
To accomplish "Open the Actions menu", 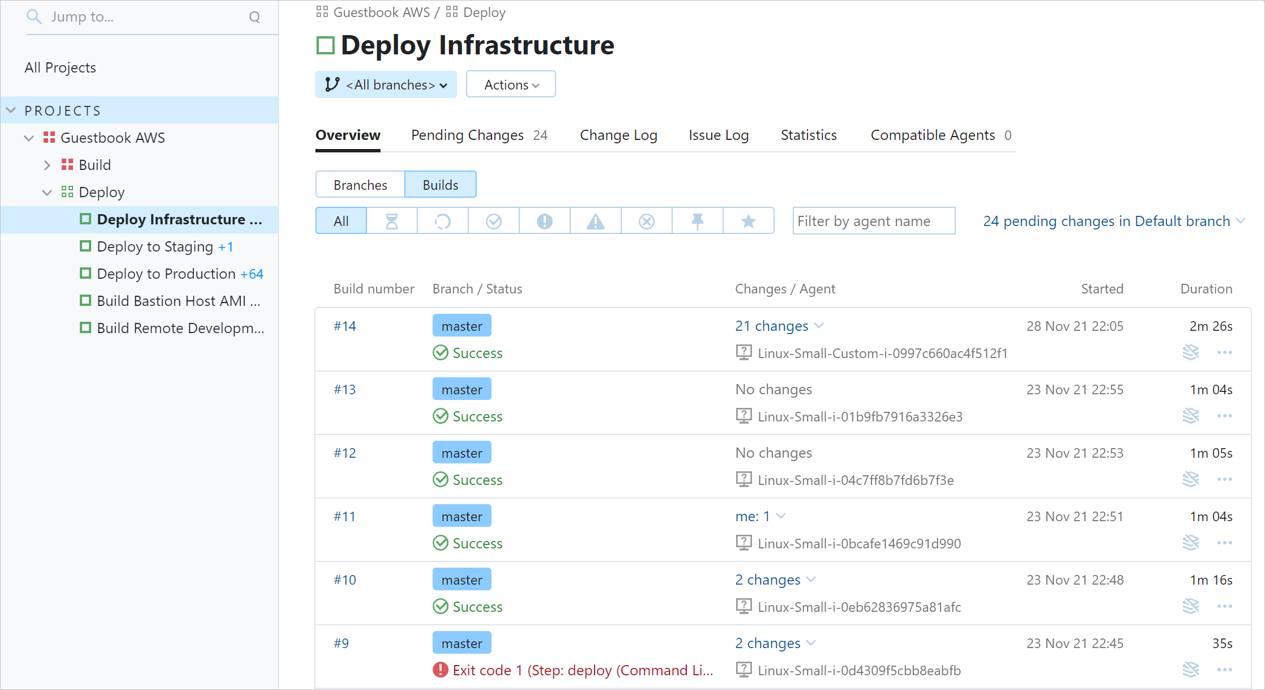I will click(510, 84).
